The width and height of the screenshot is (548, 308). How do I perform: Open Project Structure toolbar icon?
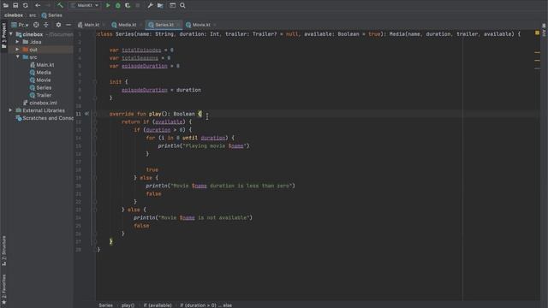coord(160,5)
